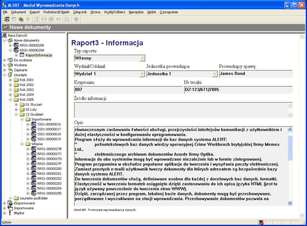
Task: Click the document icon next to SS01-00000016
Action: click(x=34, y=124)
